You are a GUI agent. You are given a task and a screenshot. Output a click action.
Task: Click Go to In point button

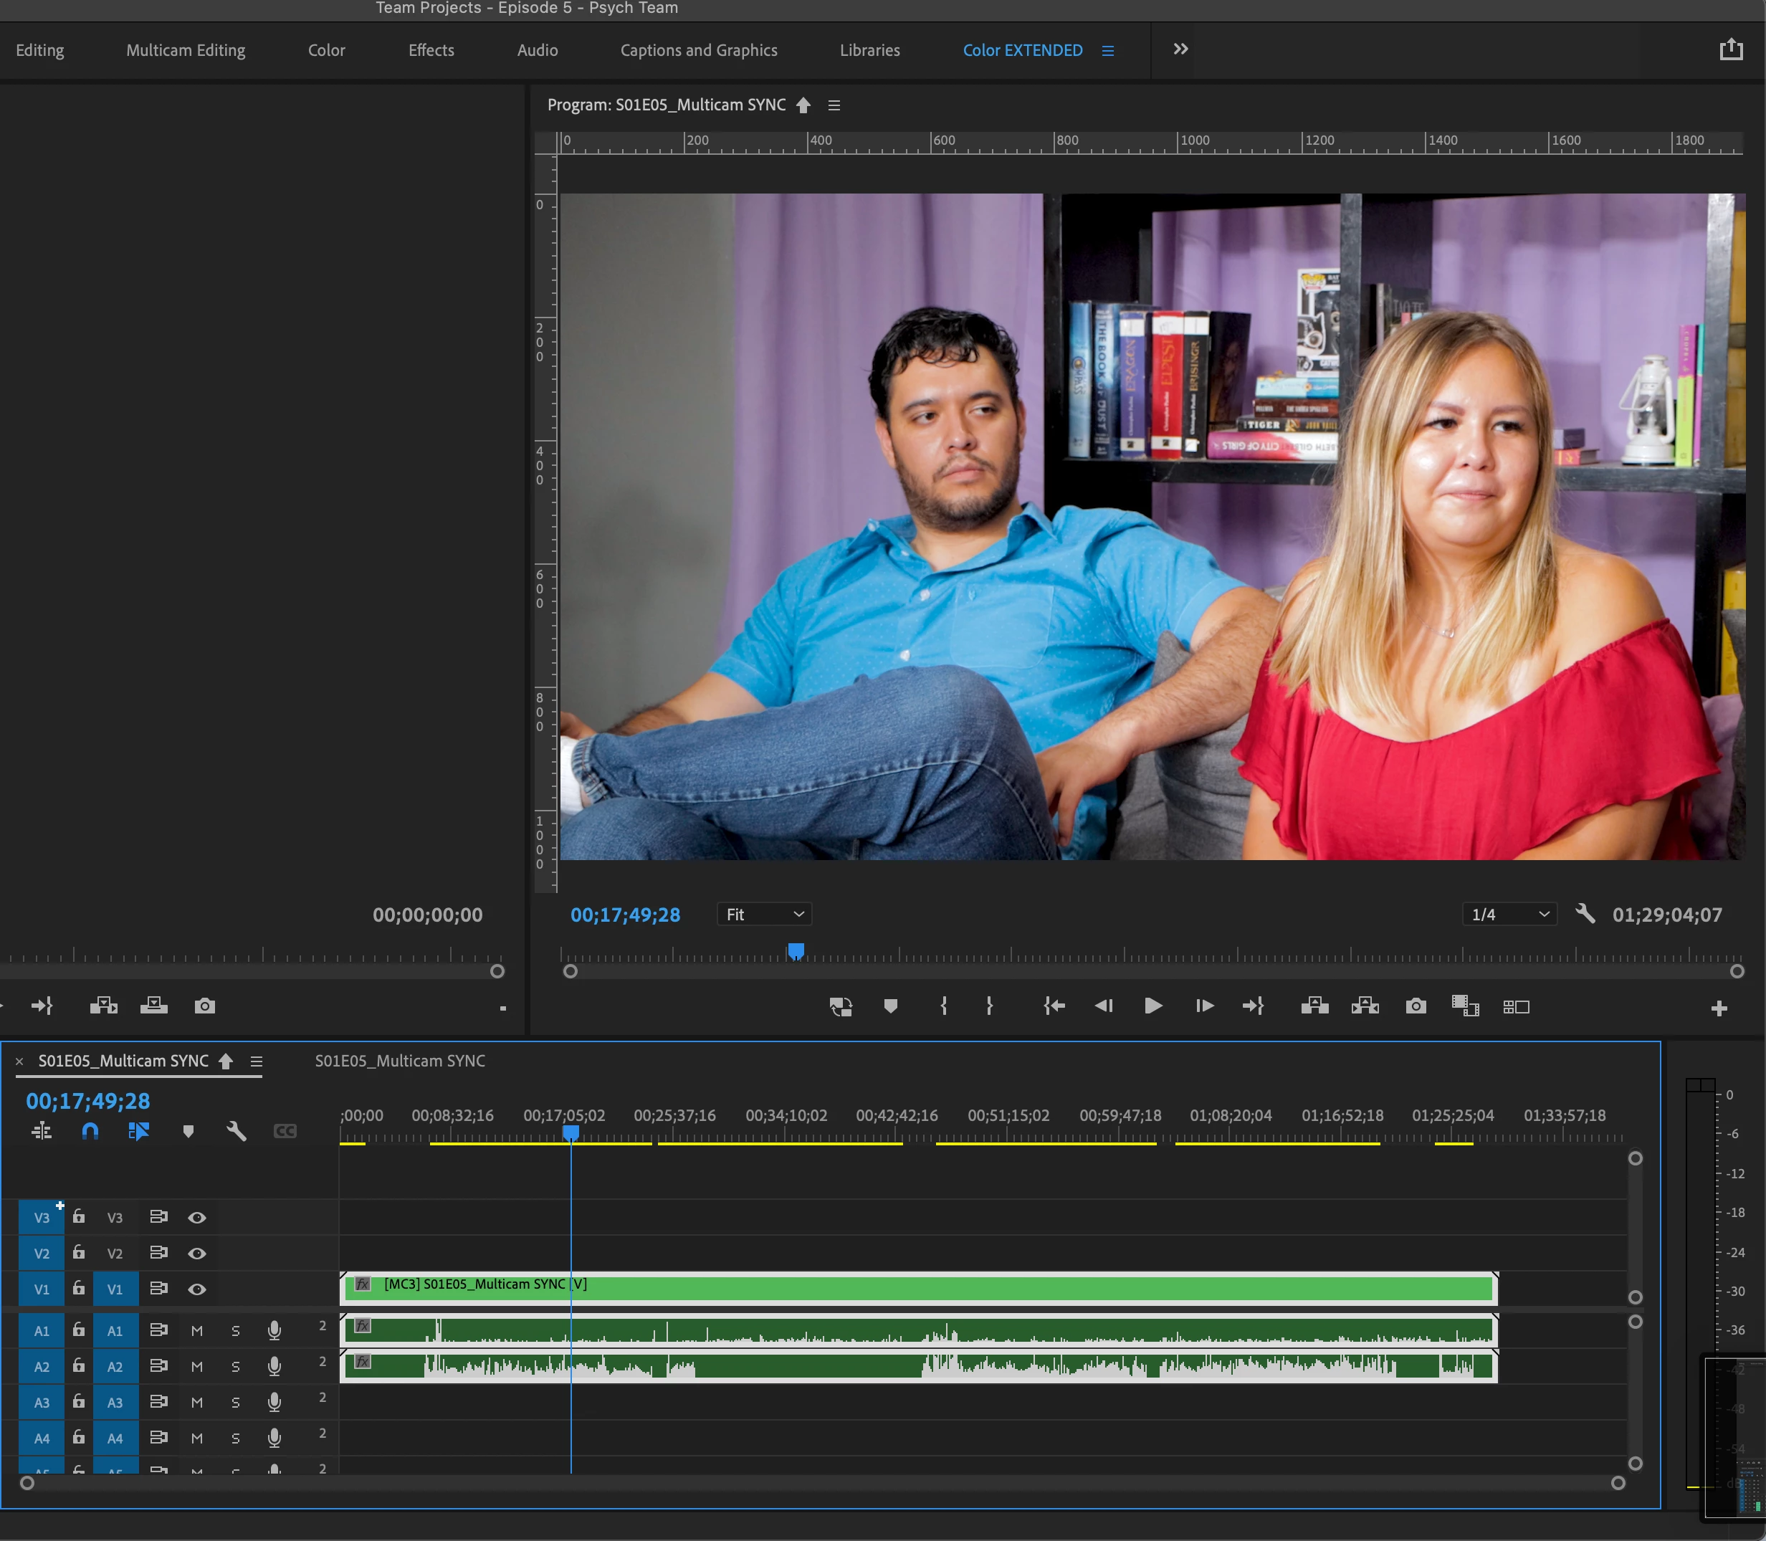coord(1054,1006)
